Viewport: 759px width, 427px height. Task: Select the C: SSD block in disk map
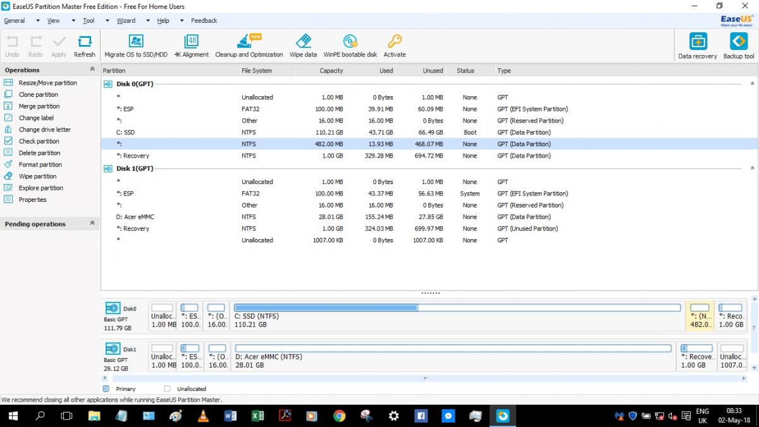tap(457, 316)
